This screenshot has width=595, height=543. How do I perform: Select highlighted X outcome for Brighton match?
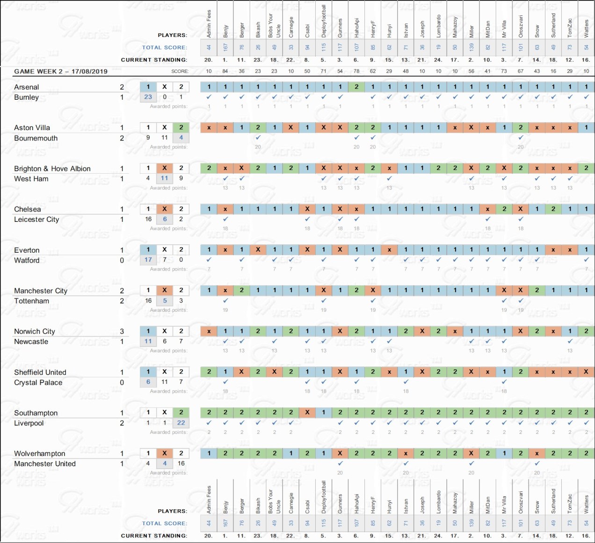[165, 168]
